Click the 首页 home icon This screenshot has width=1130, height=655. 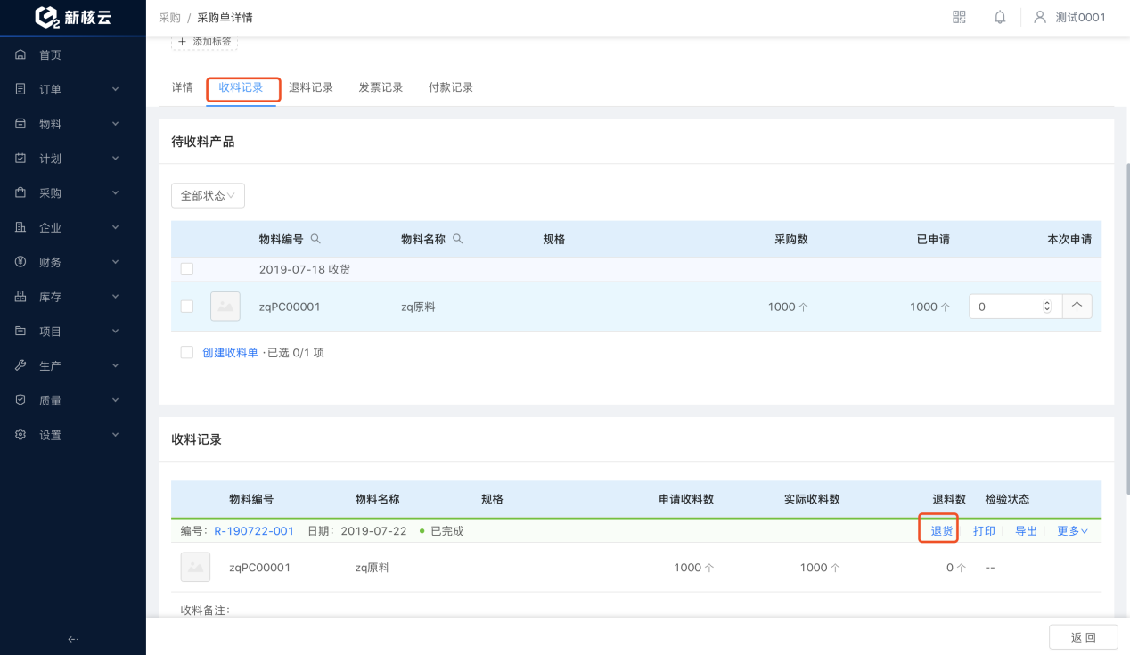[x=20, y=55]
